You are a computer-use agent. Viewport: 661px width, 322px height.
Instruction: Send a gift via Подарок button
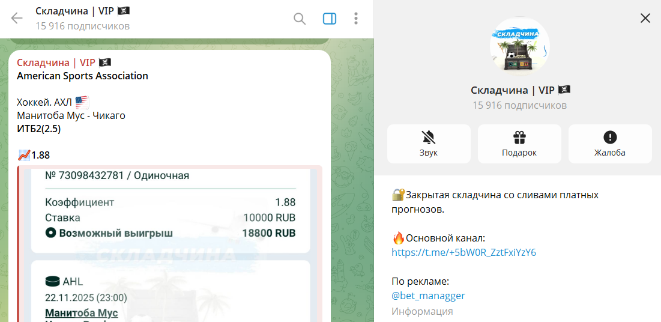tap(519, 144)
